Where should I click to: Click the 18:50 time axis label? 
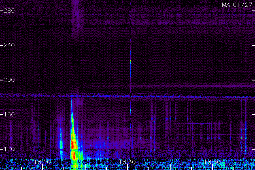point(212,162)
